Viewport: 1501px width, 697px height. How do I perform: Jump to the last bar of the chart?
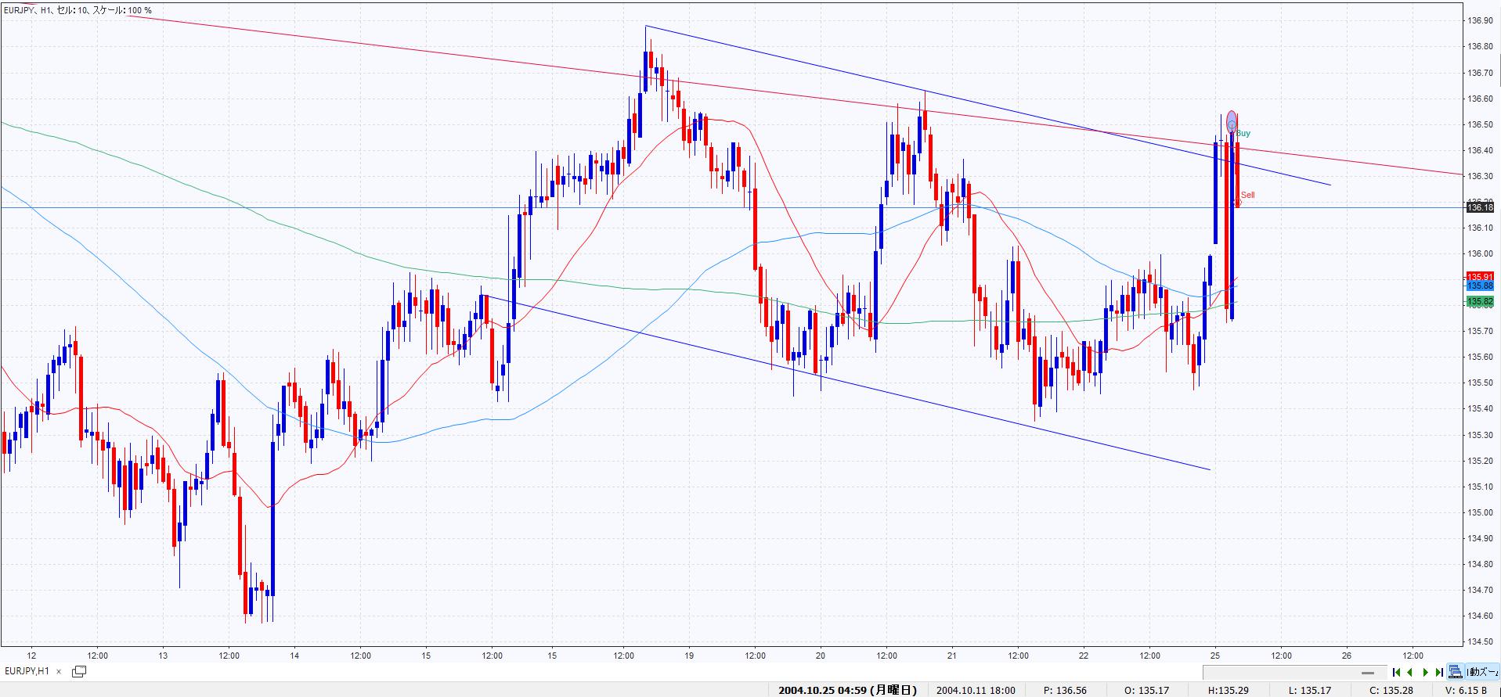[1439, 672]
